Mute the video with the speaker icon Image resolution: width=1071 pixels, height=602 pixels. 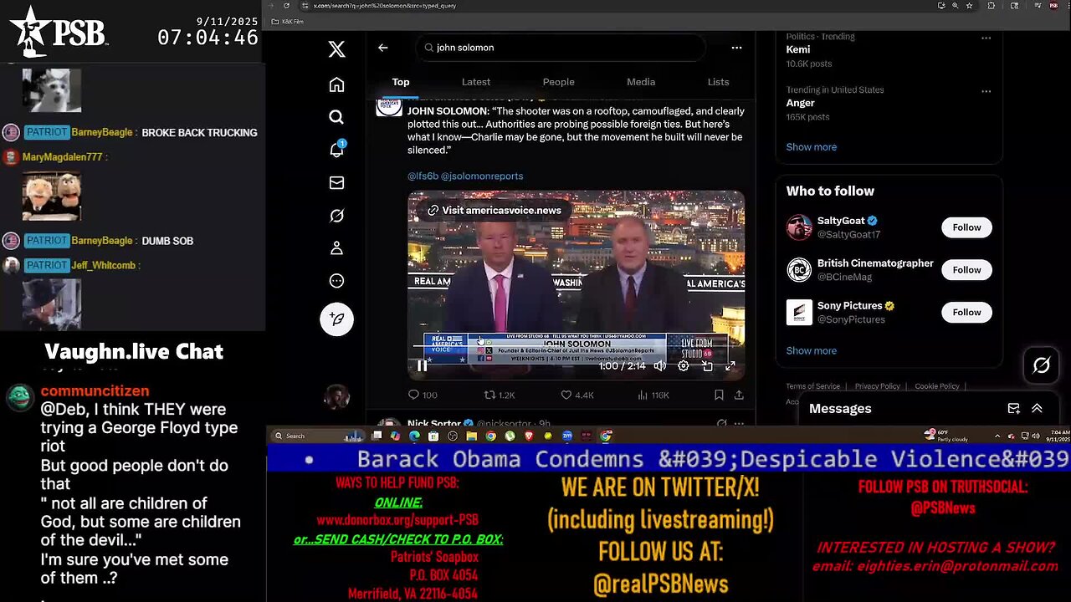click(x=660, y=365)
